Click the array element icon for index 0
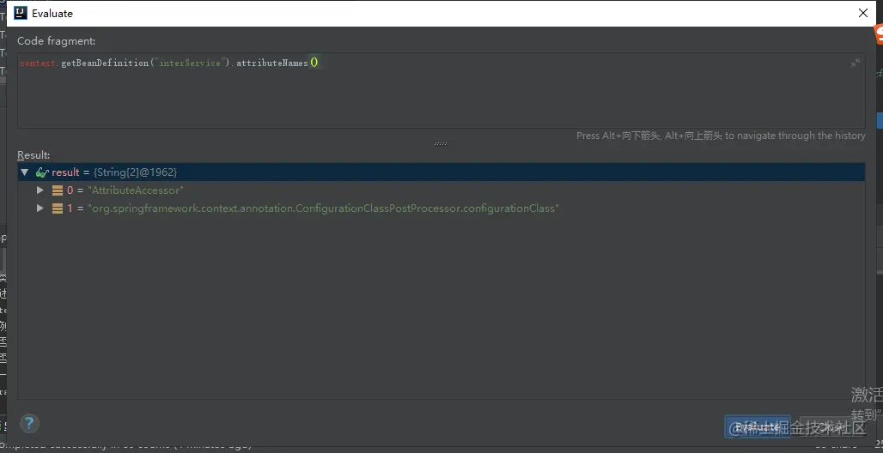This screenshot has height=453, width=883. [x=58, y=190]
